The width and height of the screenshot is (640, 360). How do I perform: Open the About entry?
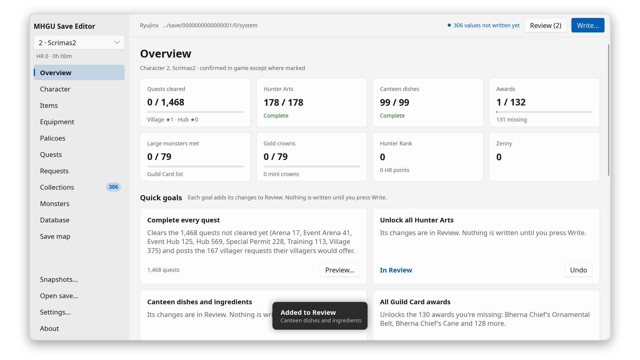point(79,328)
